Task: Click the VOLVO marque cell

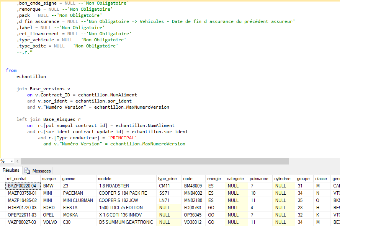Action: click(50, 222)
